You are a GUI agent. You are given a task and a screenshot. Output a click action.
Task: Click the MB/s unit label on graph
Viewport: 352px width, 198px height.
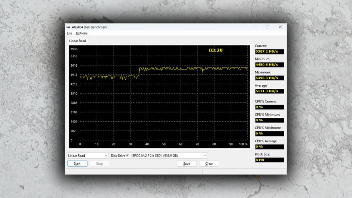click(74, 49)
